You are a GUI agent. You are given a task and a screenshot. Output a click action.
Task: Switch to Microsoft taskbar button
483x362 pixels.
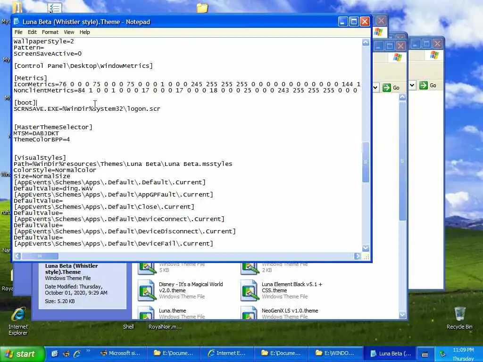click(x=121, y=354)
